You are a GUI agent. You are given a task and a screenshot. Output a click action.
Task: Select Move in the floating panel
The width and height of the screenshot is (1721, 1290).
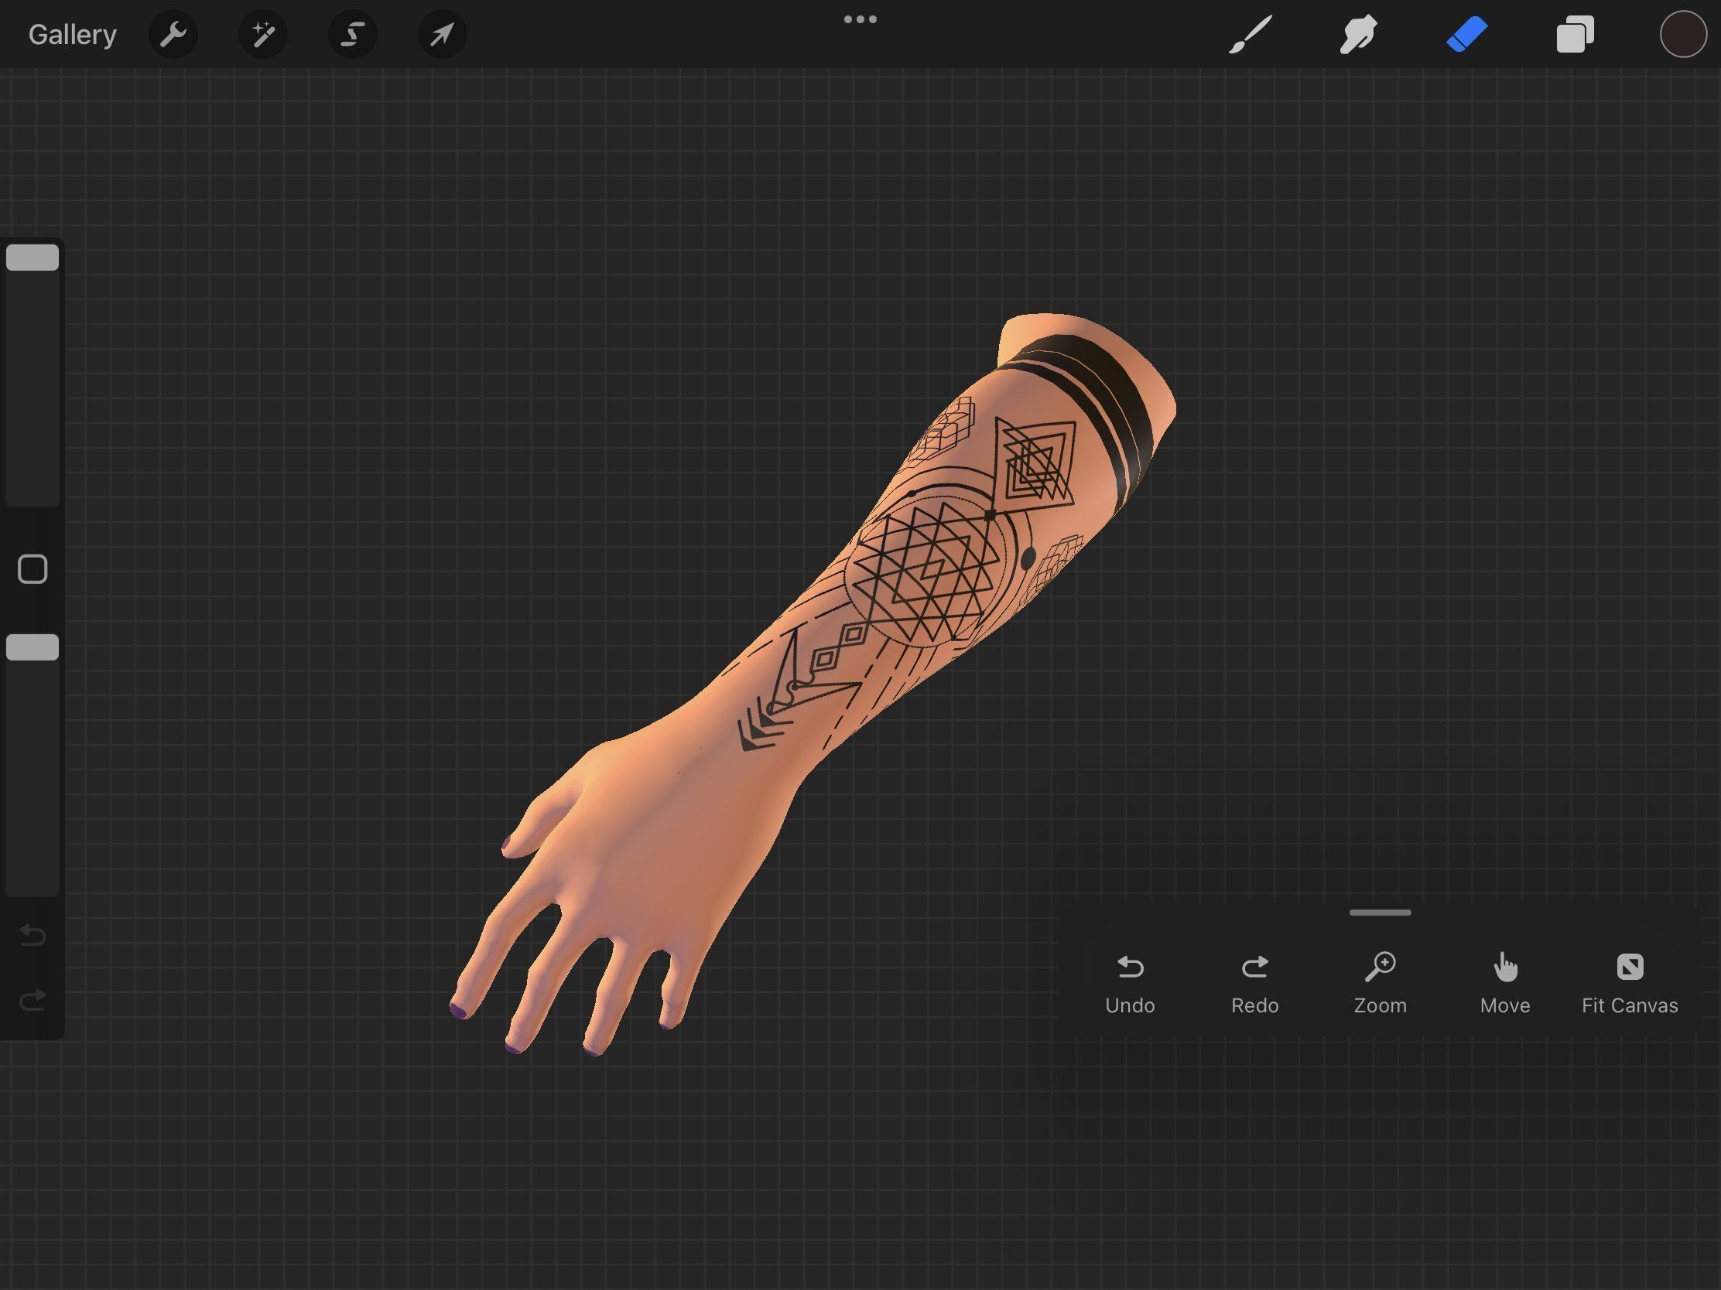[1504, 985]
